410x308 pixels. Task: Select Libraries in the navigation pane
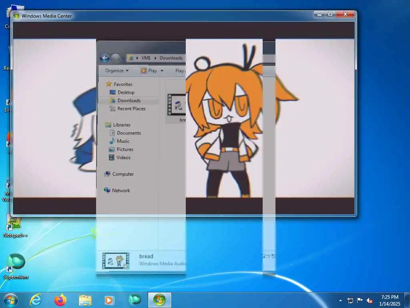click(x=118, y=125)
